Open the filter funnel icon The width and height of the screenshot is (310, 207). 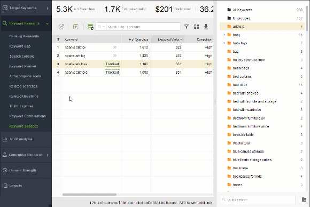186,27
